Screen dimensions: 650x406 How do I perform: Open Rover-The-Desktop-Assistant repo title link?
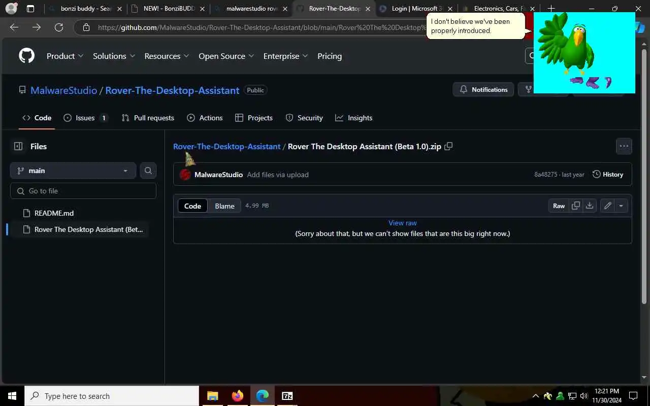[172, 90]
